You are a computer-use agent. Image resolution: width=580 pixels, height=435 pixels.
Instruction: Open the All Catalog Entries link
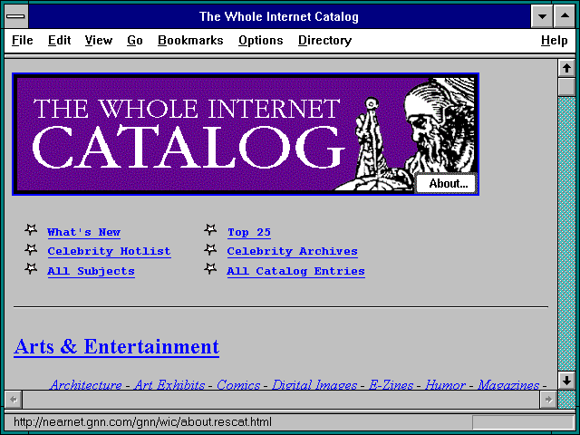point(296,271)
